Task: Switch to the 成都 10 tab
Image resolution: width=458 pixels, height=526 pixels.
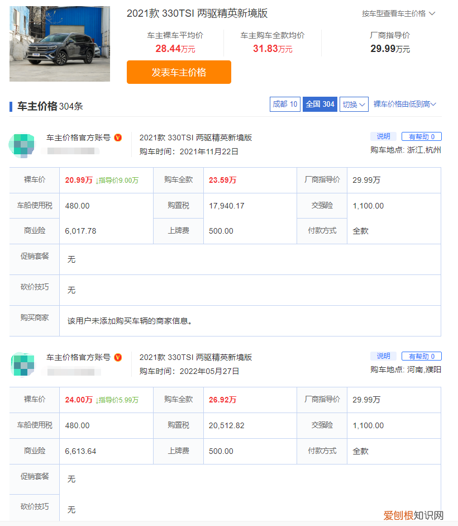Action: click(285, 104)
